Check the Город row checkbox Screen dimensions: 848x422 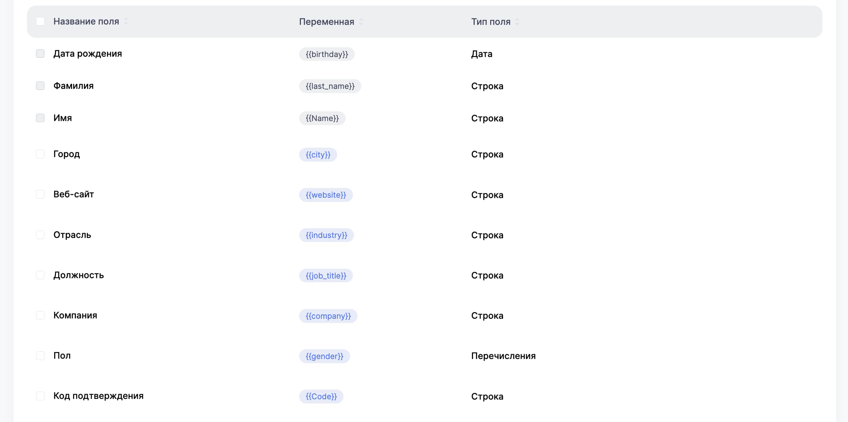[40, 154]
